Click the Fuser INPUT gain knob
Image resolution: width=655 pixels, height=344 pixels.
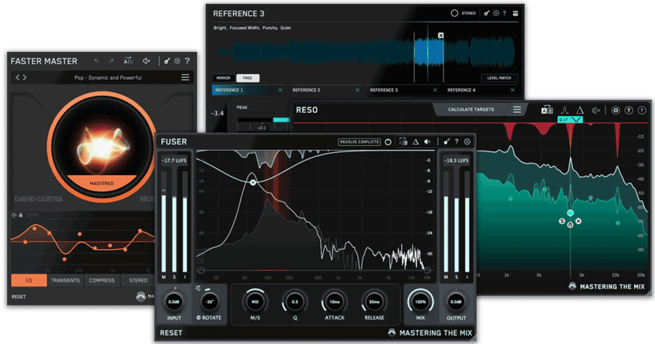click(x=174, y=301)
